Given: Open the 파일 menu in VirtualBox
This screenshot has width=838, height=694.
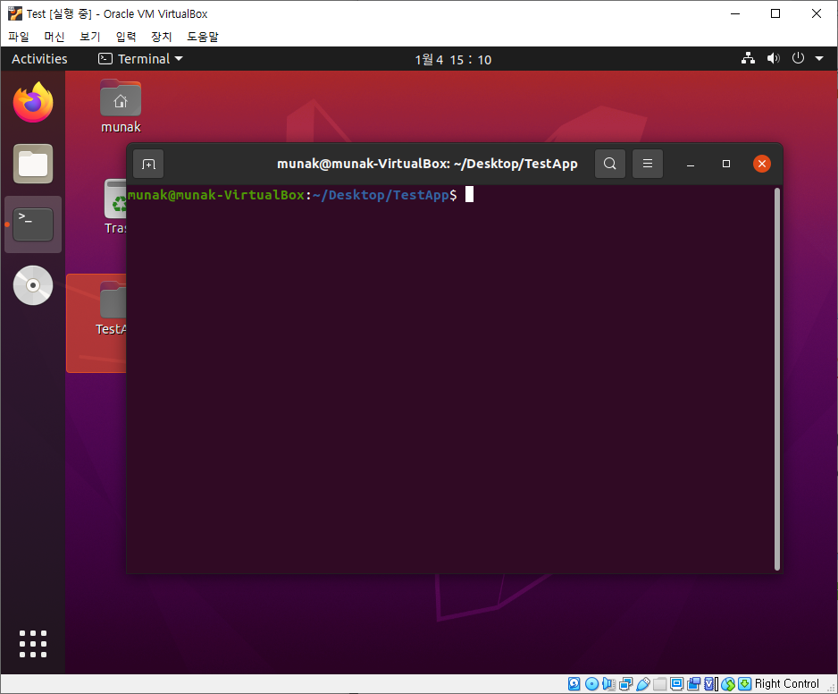Looking at the screenshot, I should [19, 37].
